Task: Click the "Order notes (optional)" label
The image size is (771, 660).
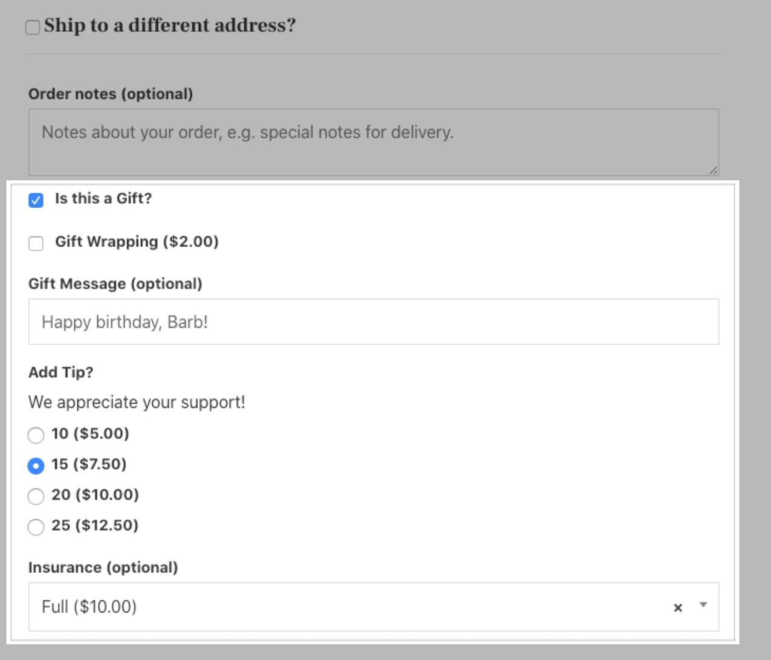Action: pos(110,94)
